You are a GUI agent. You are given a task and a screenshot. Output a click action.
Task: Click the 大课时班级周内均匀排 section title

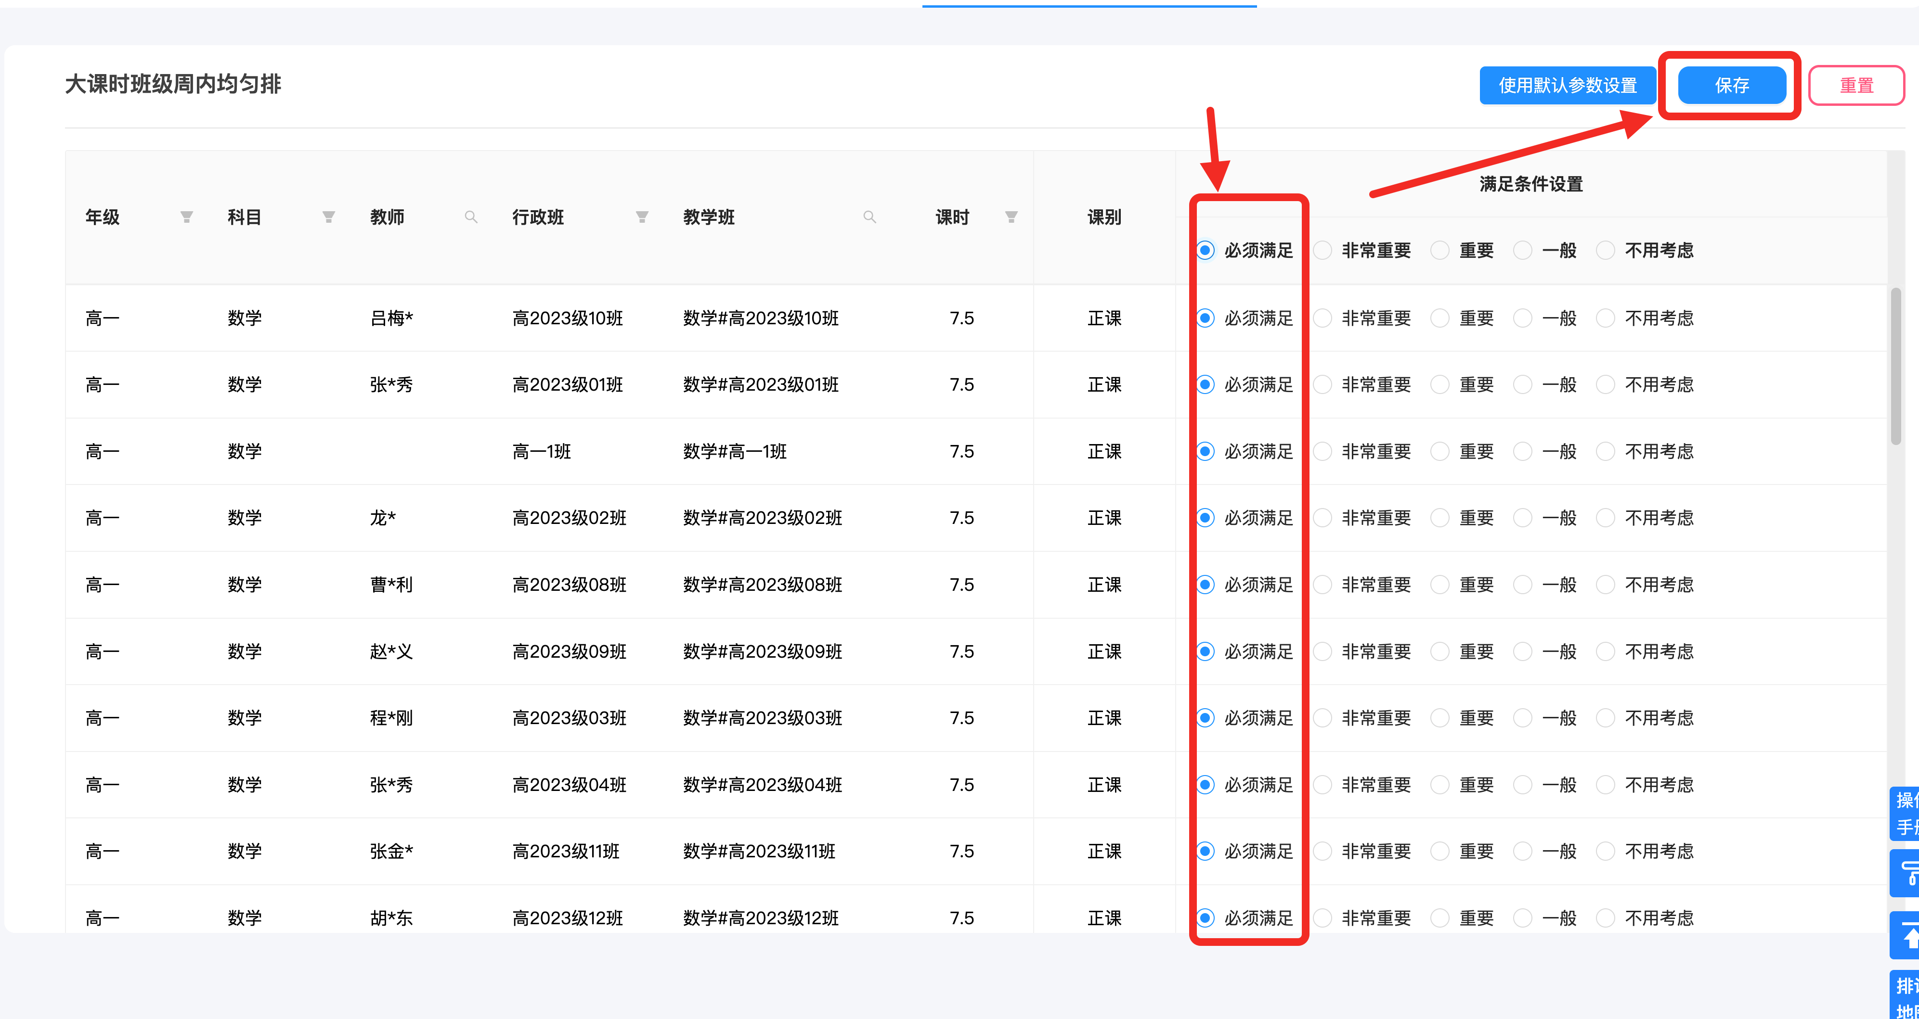(173, 84)
